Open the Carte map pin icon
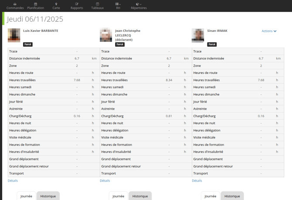Screen dimensions: 292x200 [x=56, y=4]
